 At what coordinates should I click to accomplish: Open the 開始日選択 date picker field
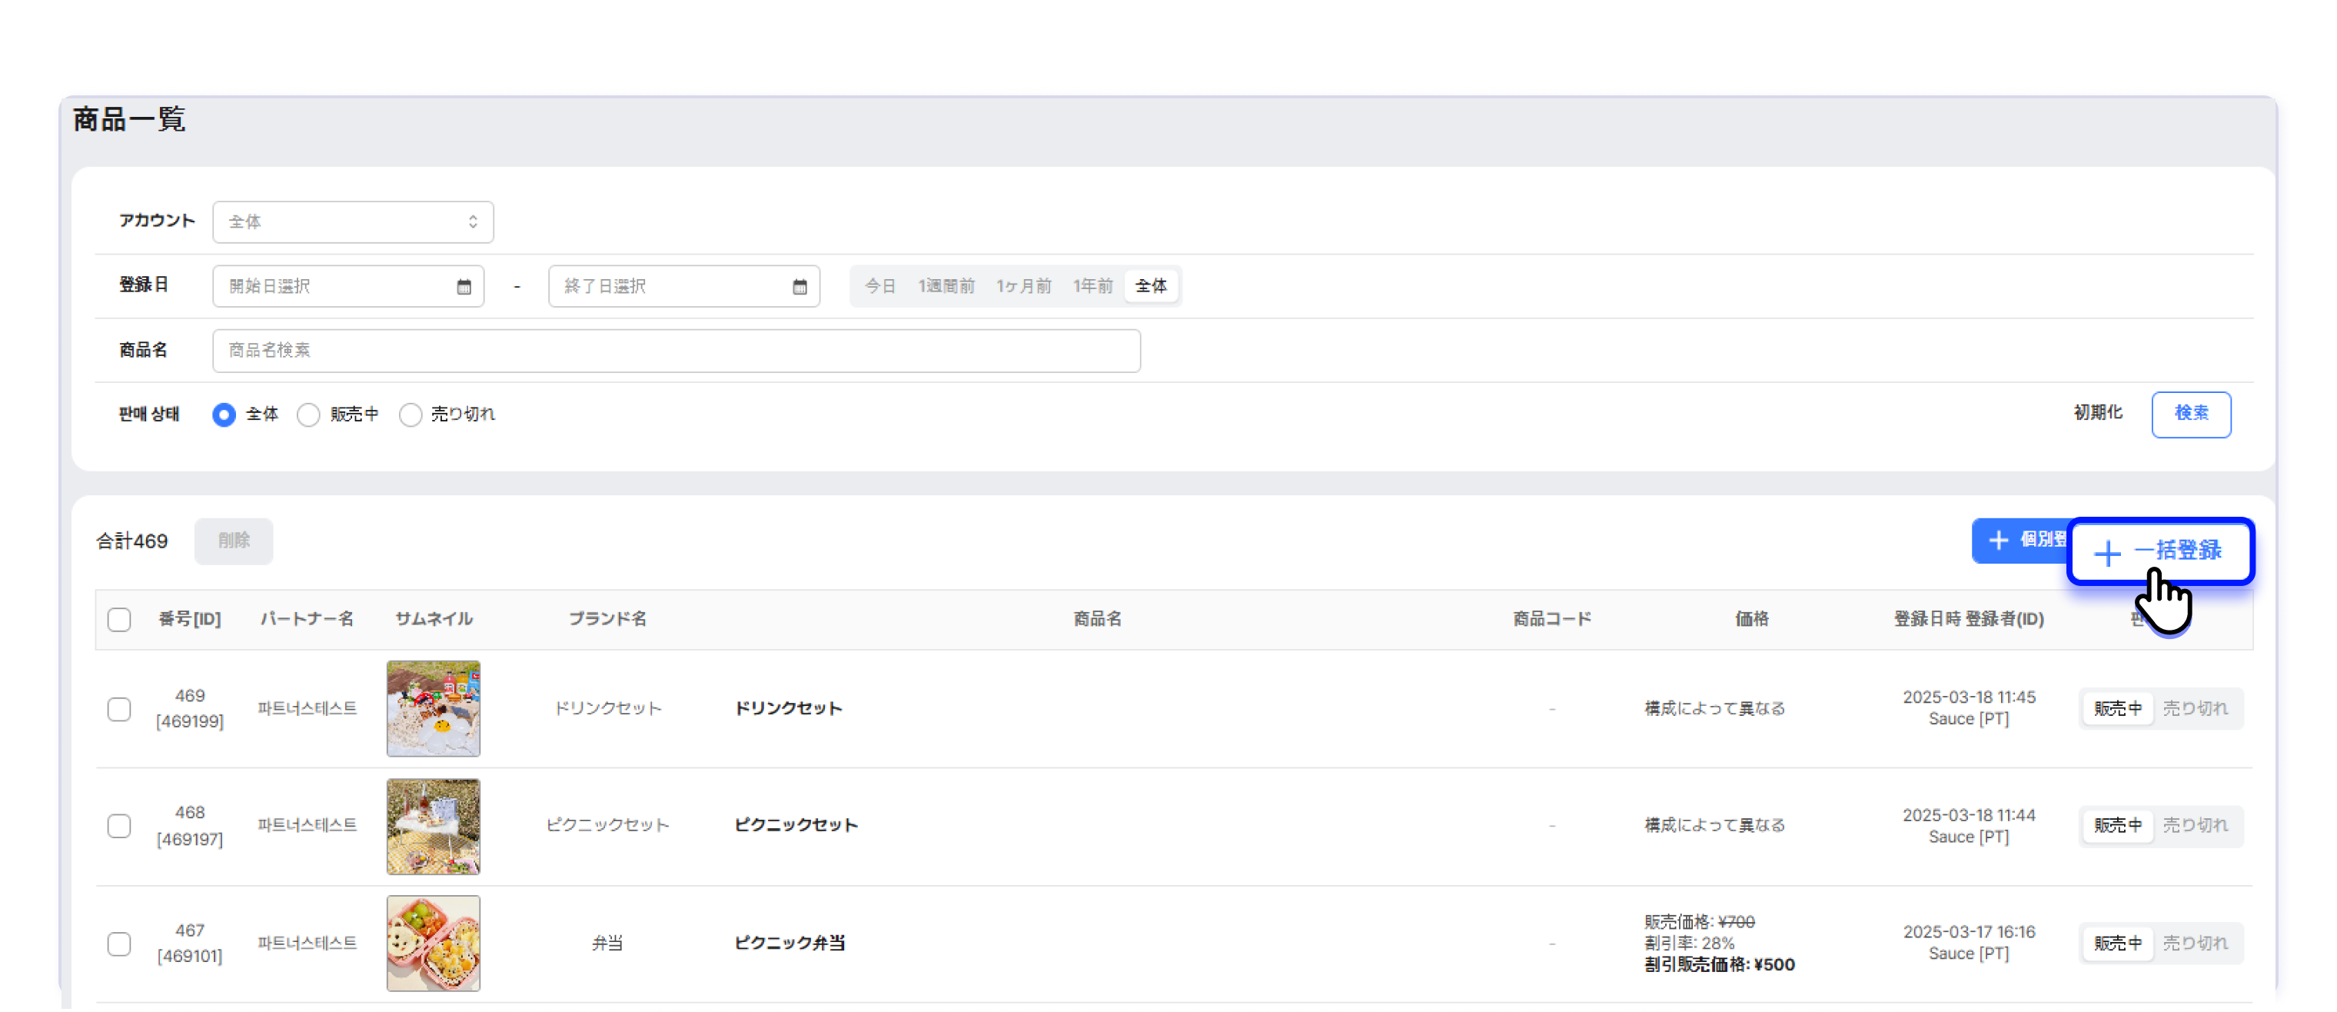pos(336,287)
